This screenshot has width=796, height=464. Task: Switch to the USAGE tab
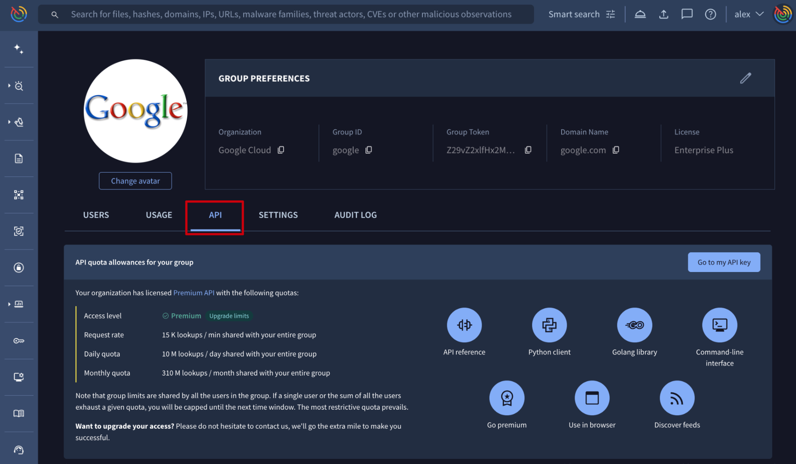[159, 215]
